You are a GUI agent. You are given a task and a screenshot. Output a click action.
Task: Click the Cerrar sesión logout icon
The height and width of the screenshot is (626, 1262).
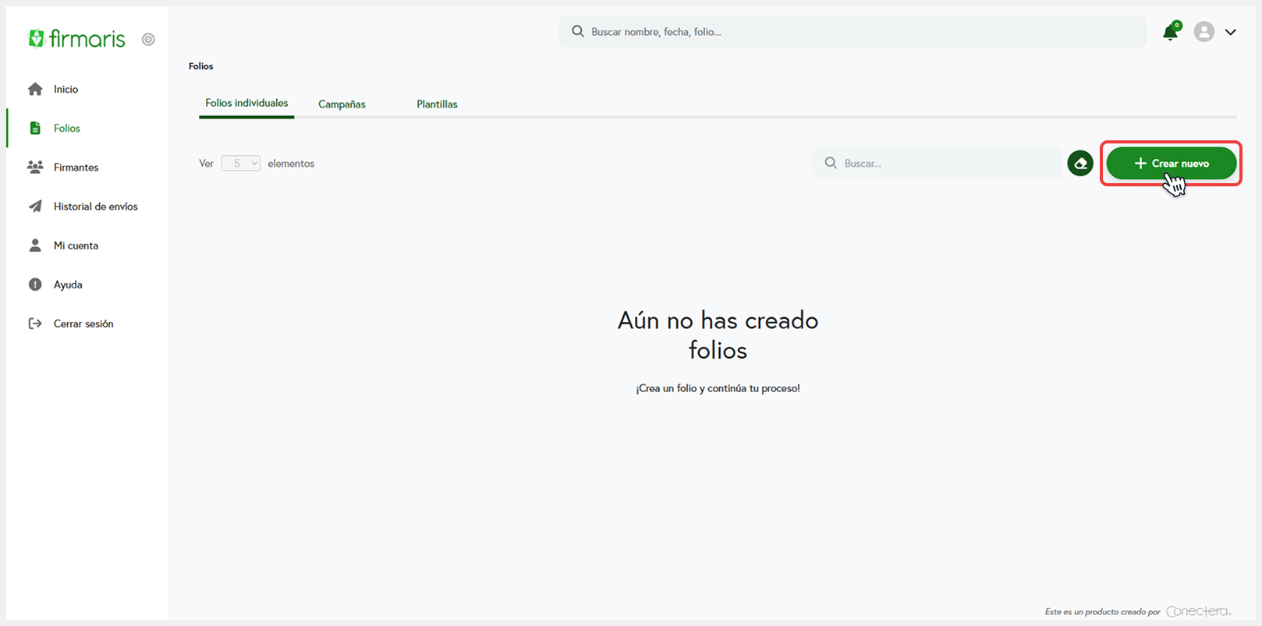35,324
